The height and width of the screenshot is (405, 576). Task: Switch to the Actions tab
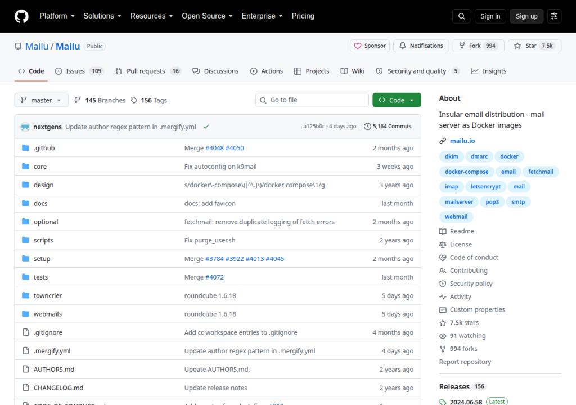[267, 71]
